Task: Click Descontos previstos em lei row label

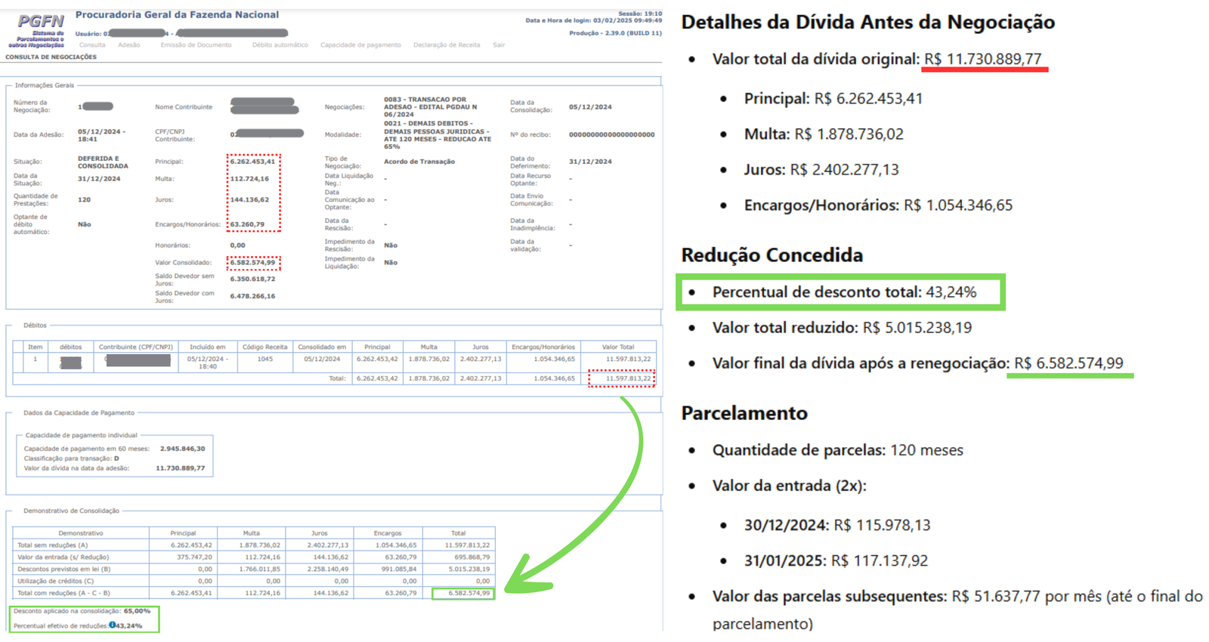Action: click(x=63, y=569)
